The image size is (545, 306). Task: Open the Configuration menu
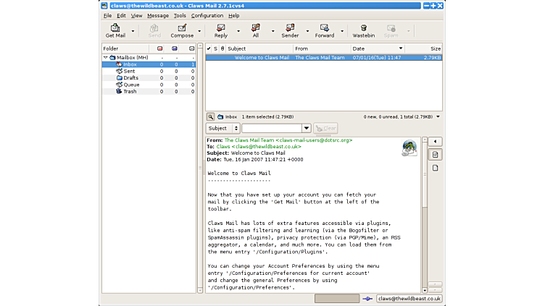[x=207, y=16]
